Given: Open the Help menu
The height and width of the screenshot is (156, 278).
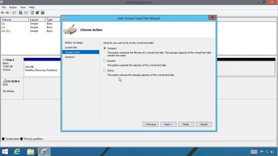Looking at the screenshot, I should tap(32, 7).
